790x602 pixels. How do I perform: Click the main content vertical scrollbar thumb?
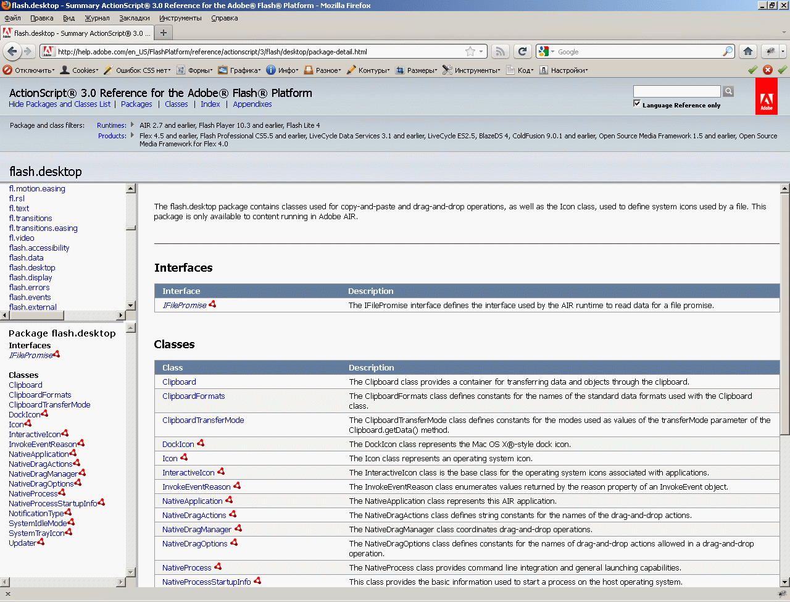click(x=785, y=314)
